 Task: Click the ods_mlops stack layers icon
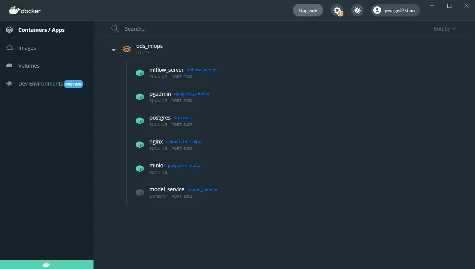pyautogui.click(x=127, y=49)
